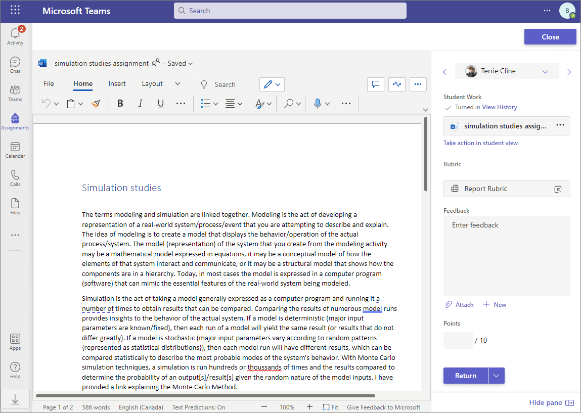Zoom out using the minus control
Screen dimensions: 581x413
[263, 406]
